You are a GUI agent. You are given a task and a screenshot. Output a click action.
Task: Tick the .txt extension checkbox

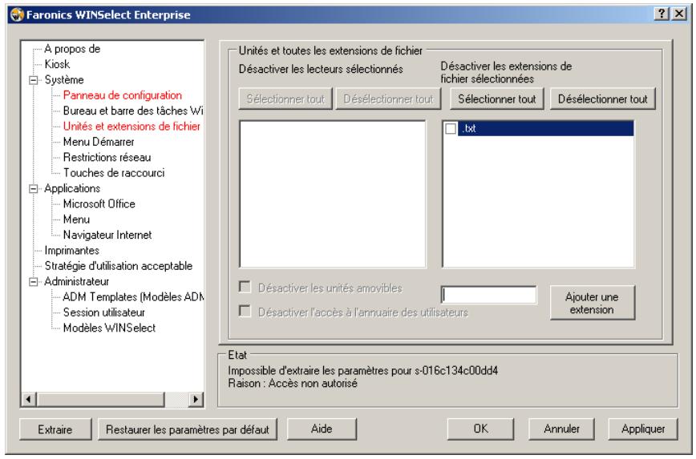point(451,129)
